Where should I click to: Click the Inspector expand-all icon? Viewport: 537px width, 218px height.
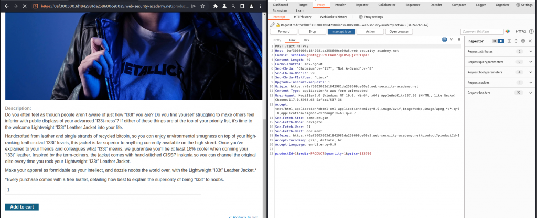point(509,41)
